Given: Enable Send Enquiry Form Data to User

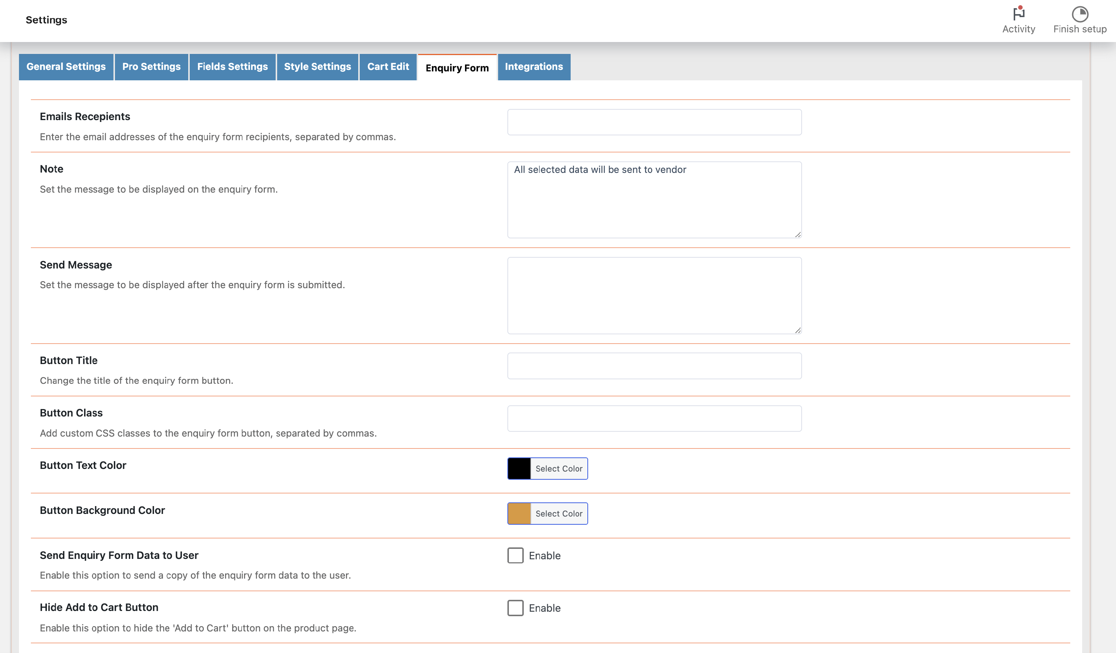Looking at the screenshot, I should click(515, 555).
